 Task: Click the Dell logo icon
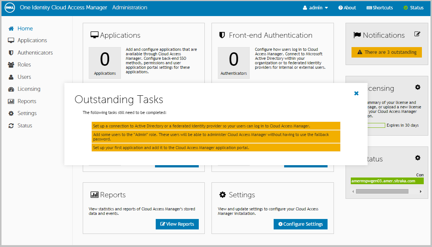click(x=9, y=7)
